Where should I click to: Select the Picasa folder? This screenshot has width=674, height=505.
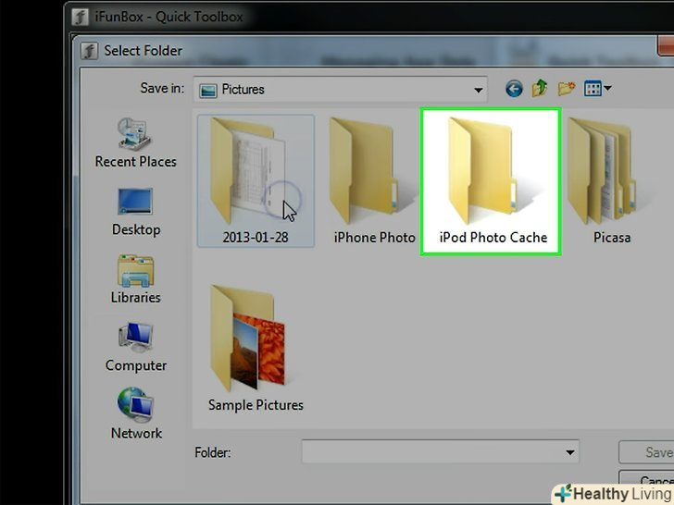[x=612, y=180]
